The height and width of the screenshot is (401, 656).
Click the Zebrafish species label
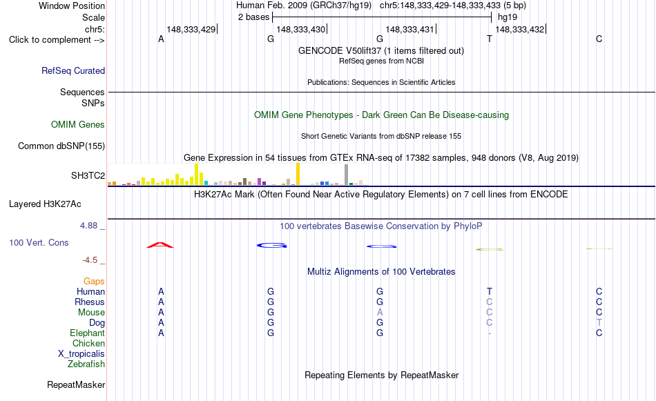(86, 364)
